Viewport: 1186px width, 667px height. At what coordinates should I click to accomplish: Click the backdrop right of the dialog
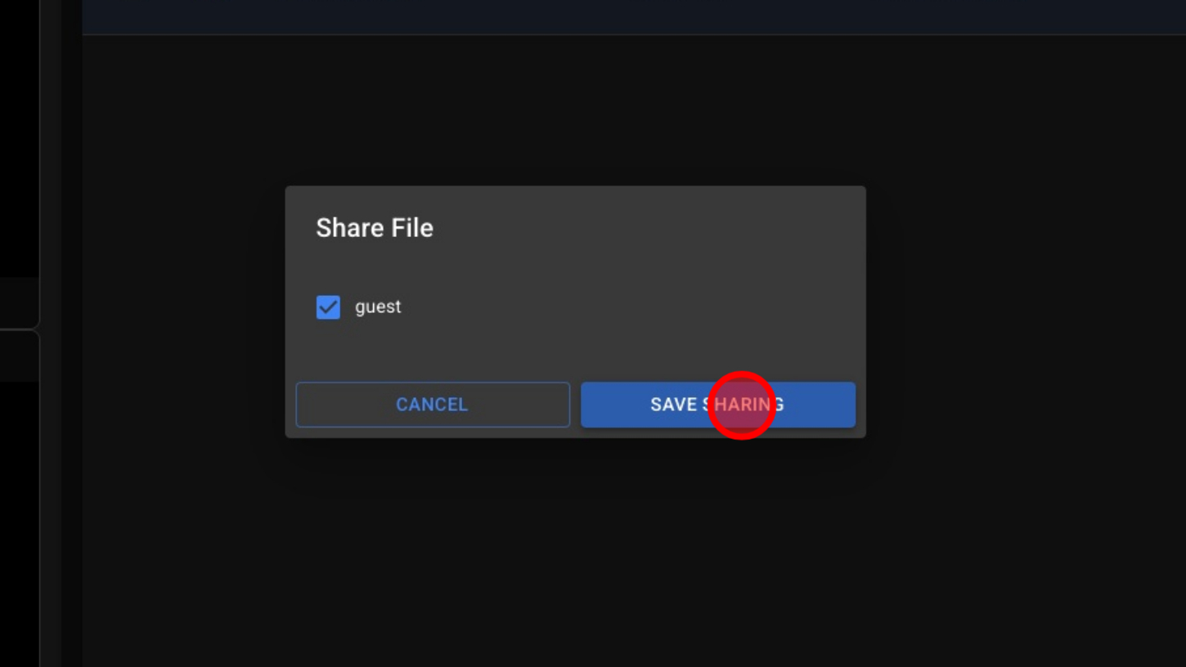[x=1022, y=311]
